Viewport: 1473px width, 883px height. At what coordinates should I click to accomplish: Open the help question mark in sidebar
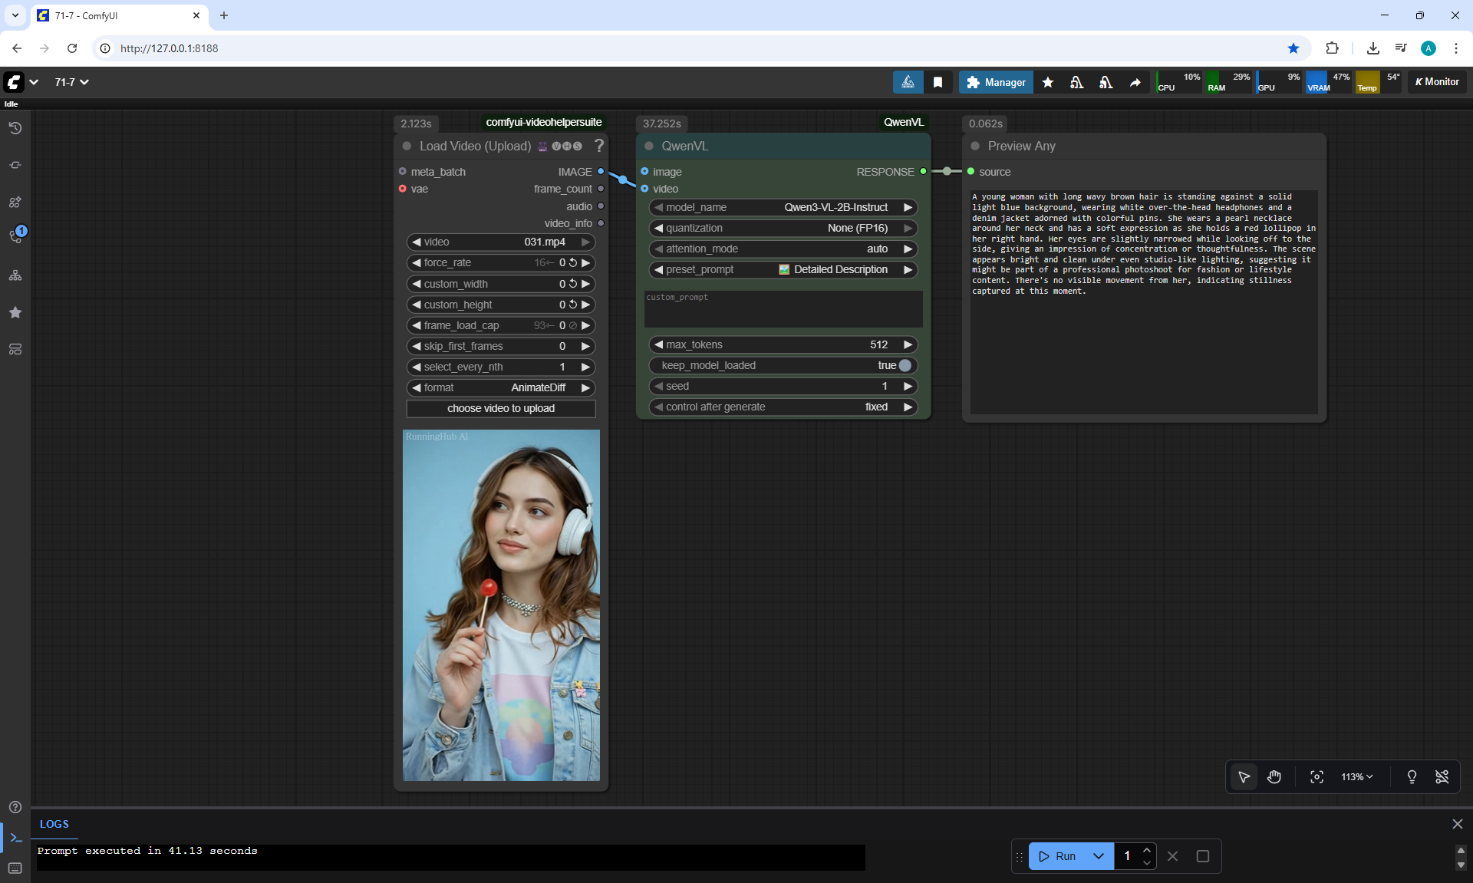[15, 807]
